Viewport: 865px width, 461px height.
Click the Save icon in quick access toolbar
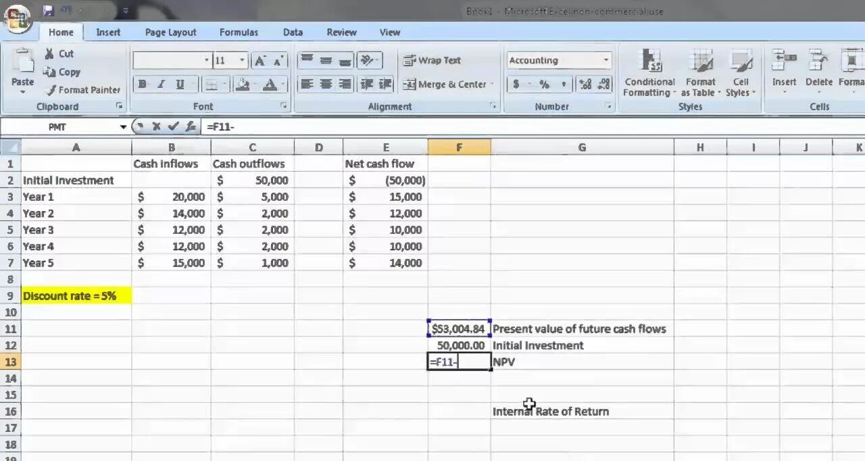[x=48, y=11]
